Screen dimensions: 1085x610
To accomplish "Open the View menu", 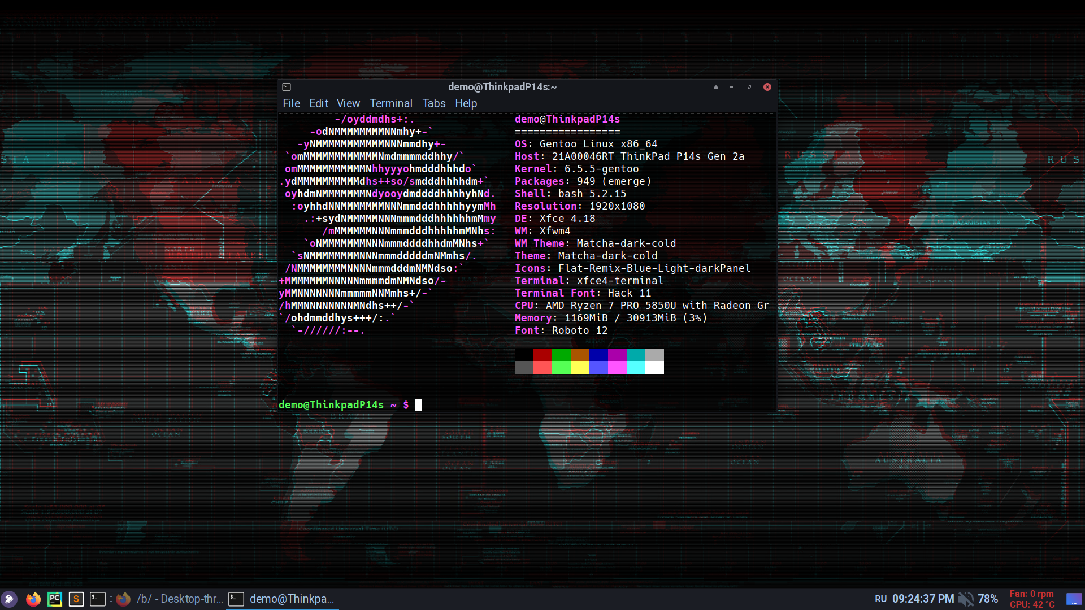I will [x=348, y=103].
